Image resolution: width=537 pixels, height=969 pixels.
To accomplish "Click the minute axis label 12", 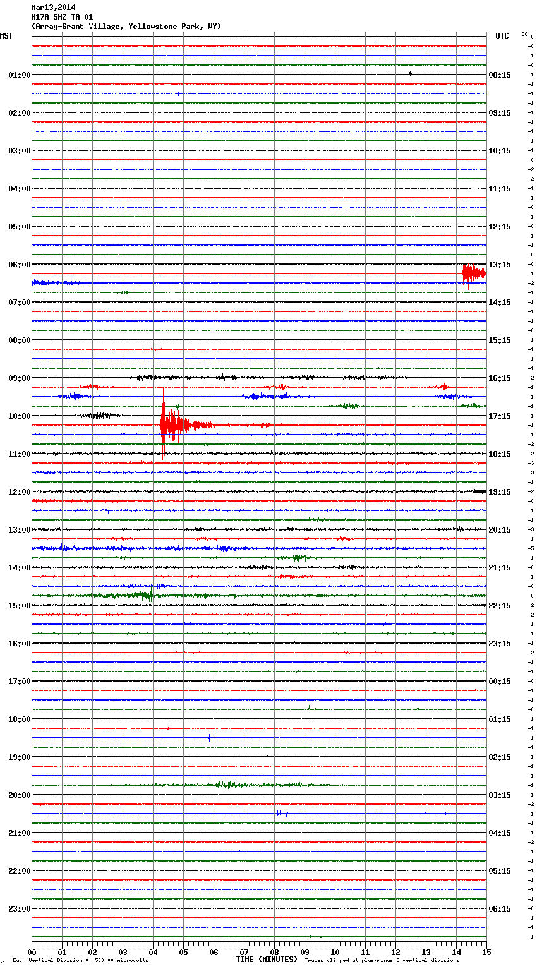I will (395, 952).
